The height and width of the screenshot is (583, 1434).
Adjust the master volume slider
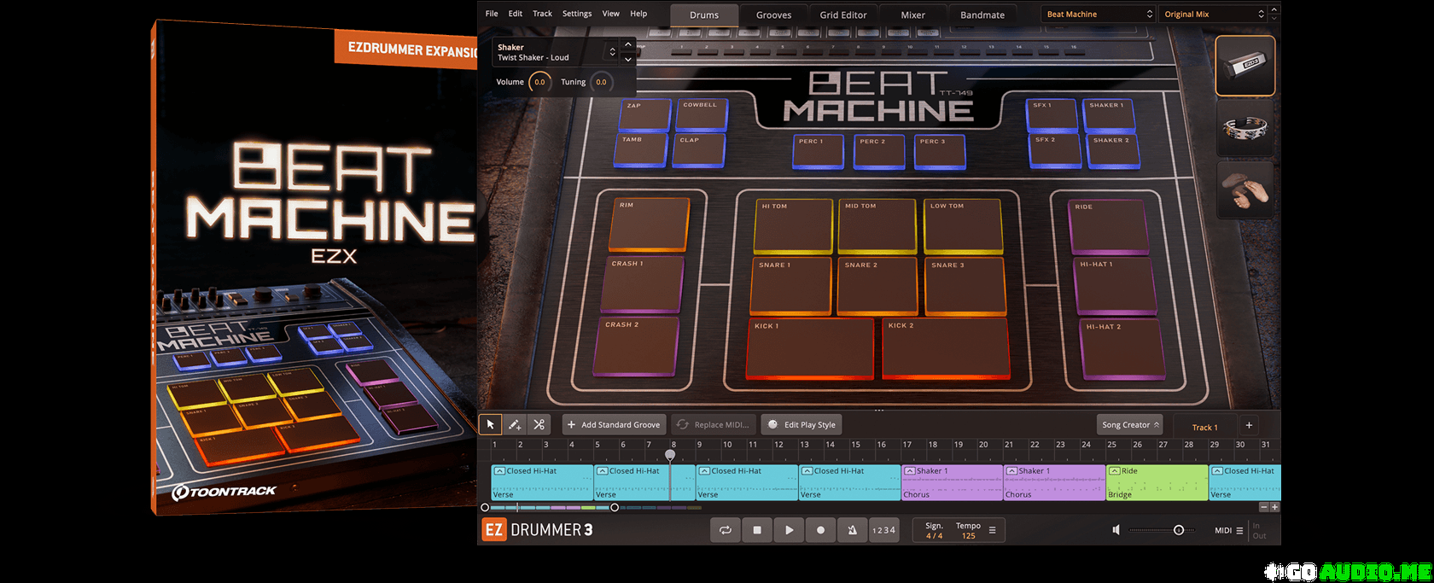(x=1178, y=530)
